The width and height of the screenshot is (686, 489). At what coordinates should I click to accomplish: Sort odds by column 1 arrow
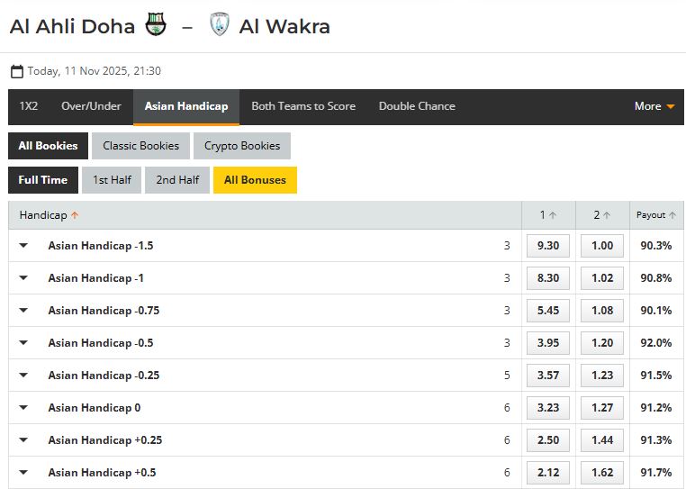(x=553, y=215)
